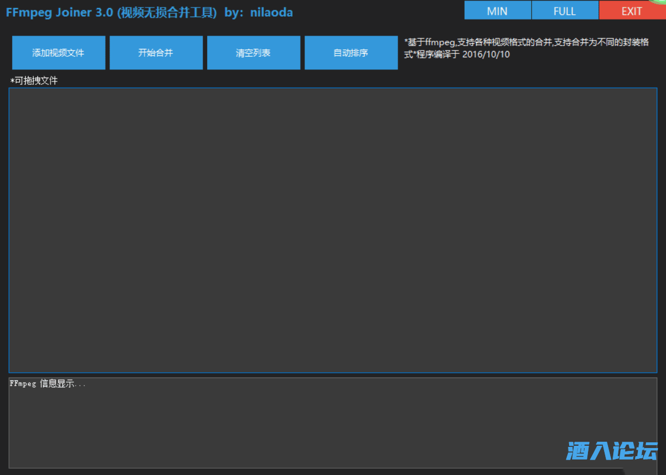Clear the list using 清空列表
The height and width of the screenshot is (475, 666).
click(254, 53)
